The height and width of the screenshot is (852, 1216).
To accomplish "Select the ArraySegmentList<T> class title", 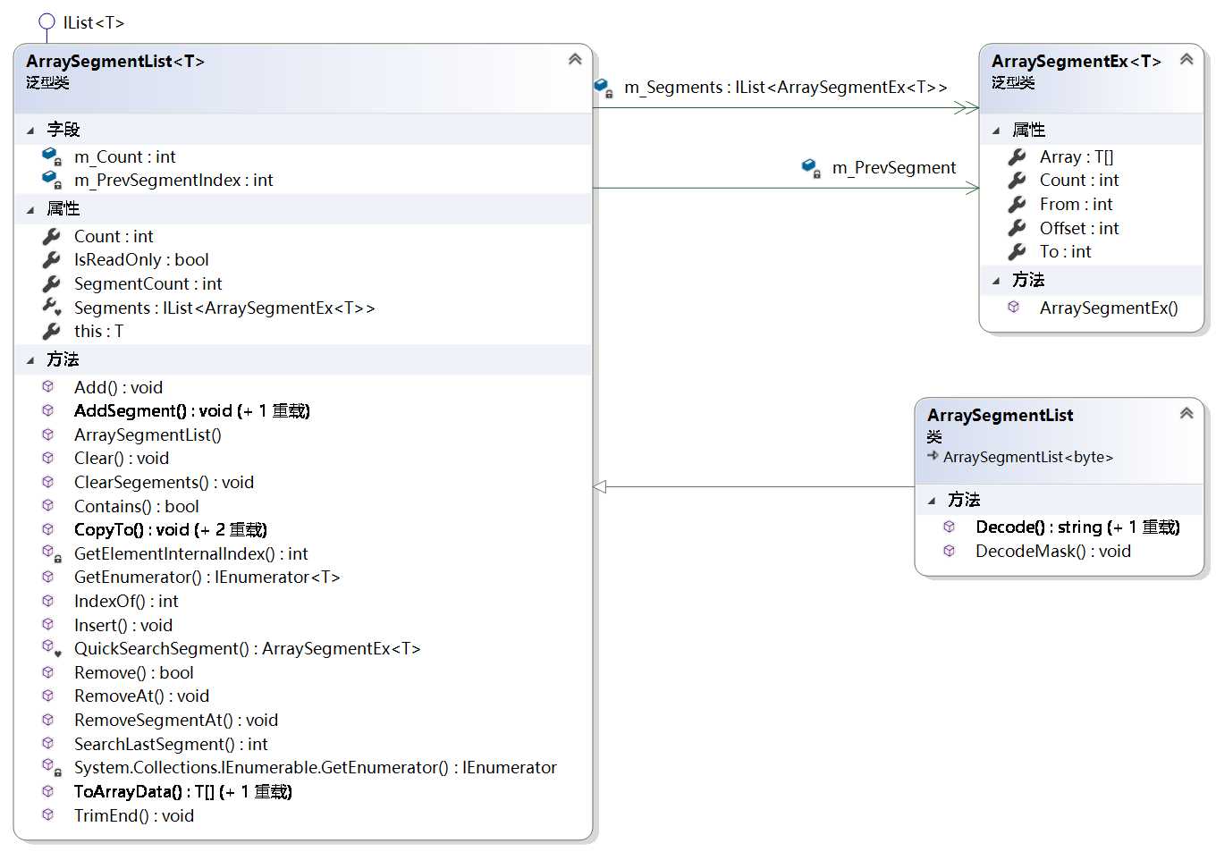I will (115, 61).
